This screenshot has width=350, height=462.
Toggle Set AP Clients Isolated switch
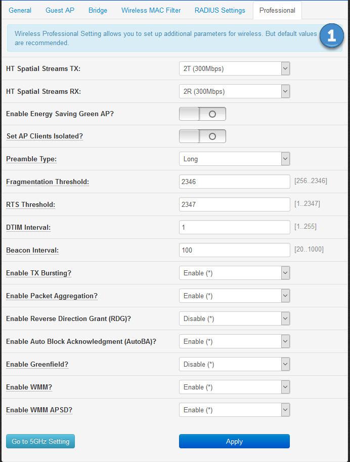[202, 136]
